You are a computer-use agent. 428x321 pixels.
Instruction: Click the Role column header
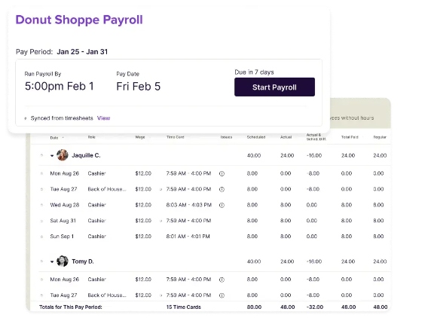(x=92, y=137)
